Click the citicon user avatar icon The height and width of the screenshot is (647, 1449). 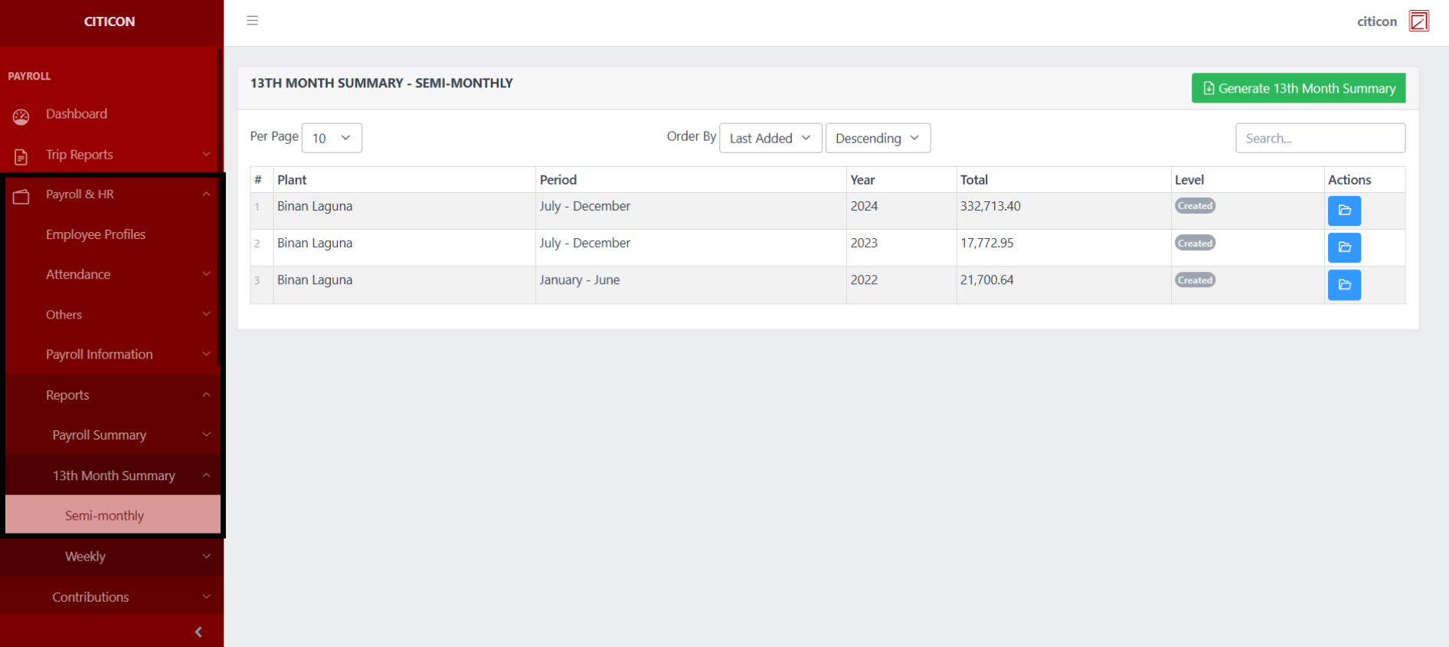coord(1418,21)
